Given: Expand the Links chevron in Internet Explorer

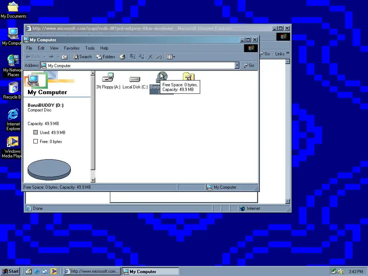Looking at the screenshot, I should [288, 53].
